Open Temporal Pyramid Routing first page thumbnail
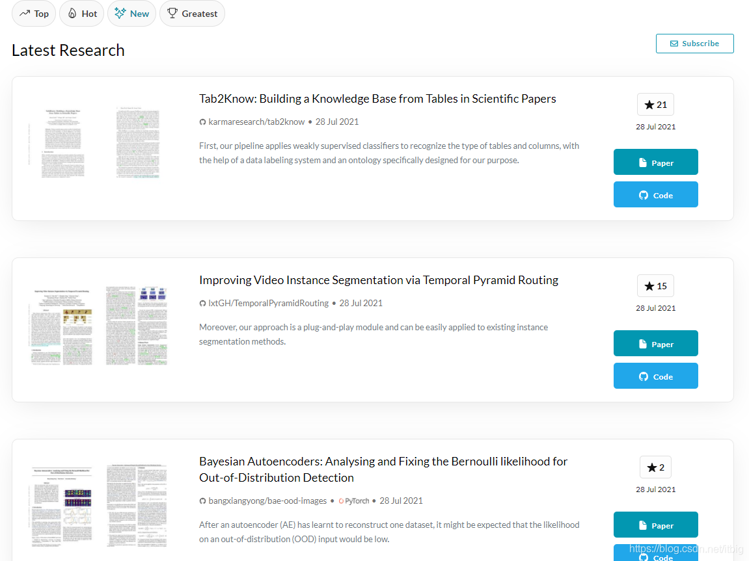This screenshot has width=749, height=561. click(x=61, y=326)
